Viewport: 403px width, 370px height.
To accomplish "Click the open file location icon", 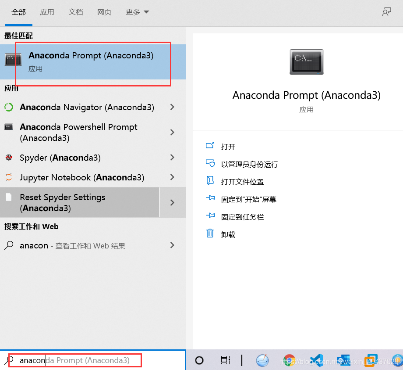I will coord(210,180).
